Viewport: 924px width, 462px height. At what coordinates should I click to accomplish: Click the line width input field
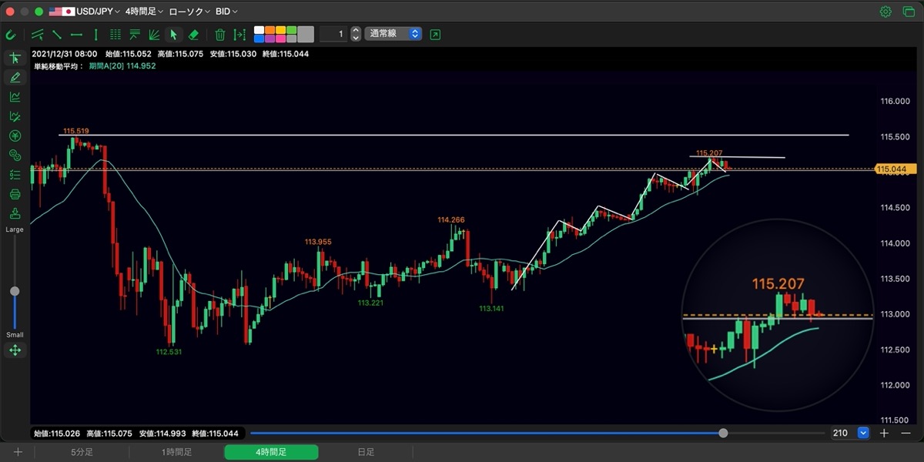333,34
